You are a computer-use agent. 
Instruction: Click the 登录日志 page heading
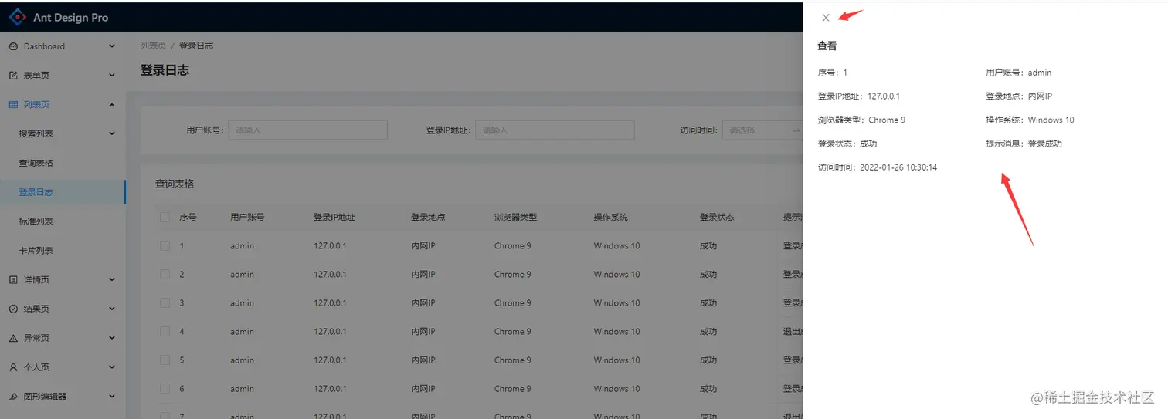click(x=165, y=69)
